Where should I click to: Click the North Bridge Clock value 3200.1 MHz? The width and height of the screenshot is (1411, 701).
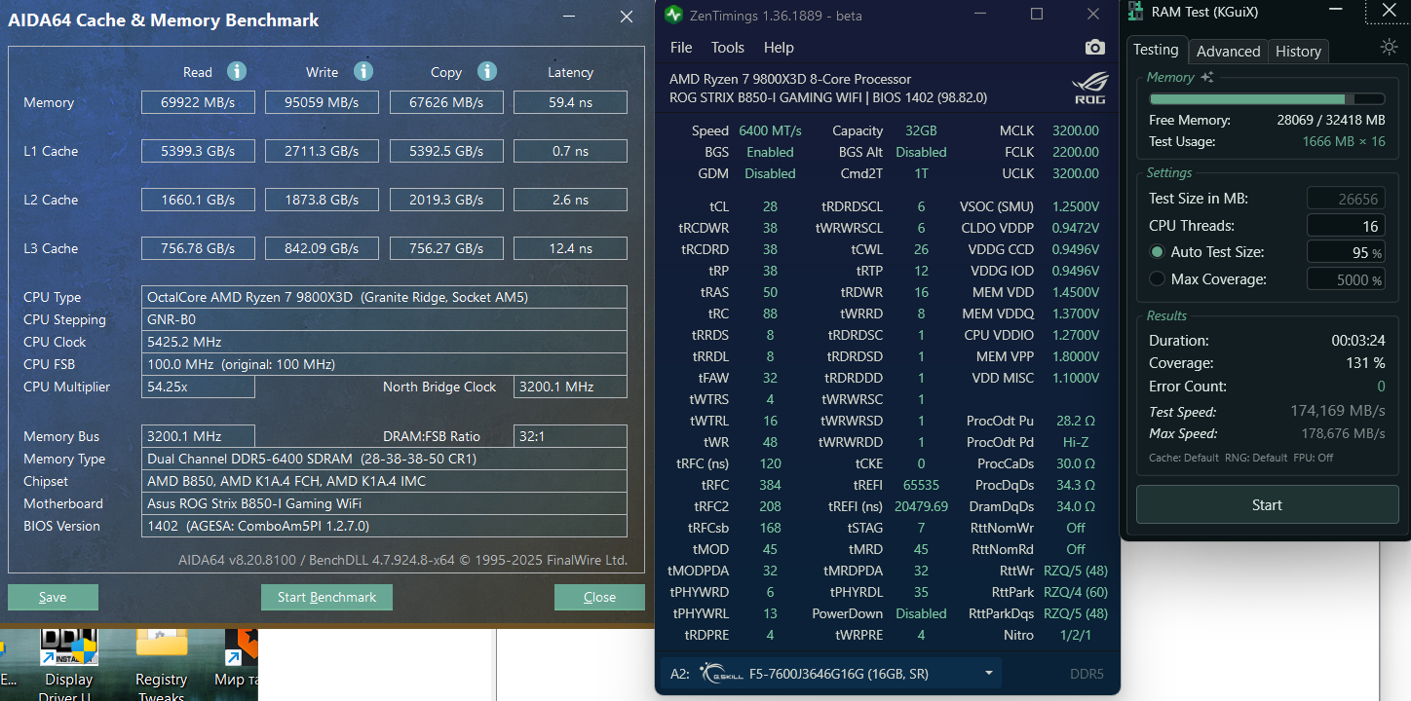(x=570, y=387)
